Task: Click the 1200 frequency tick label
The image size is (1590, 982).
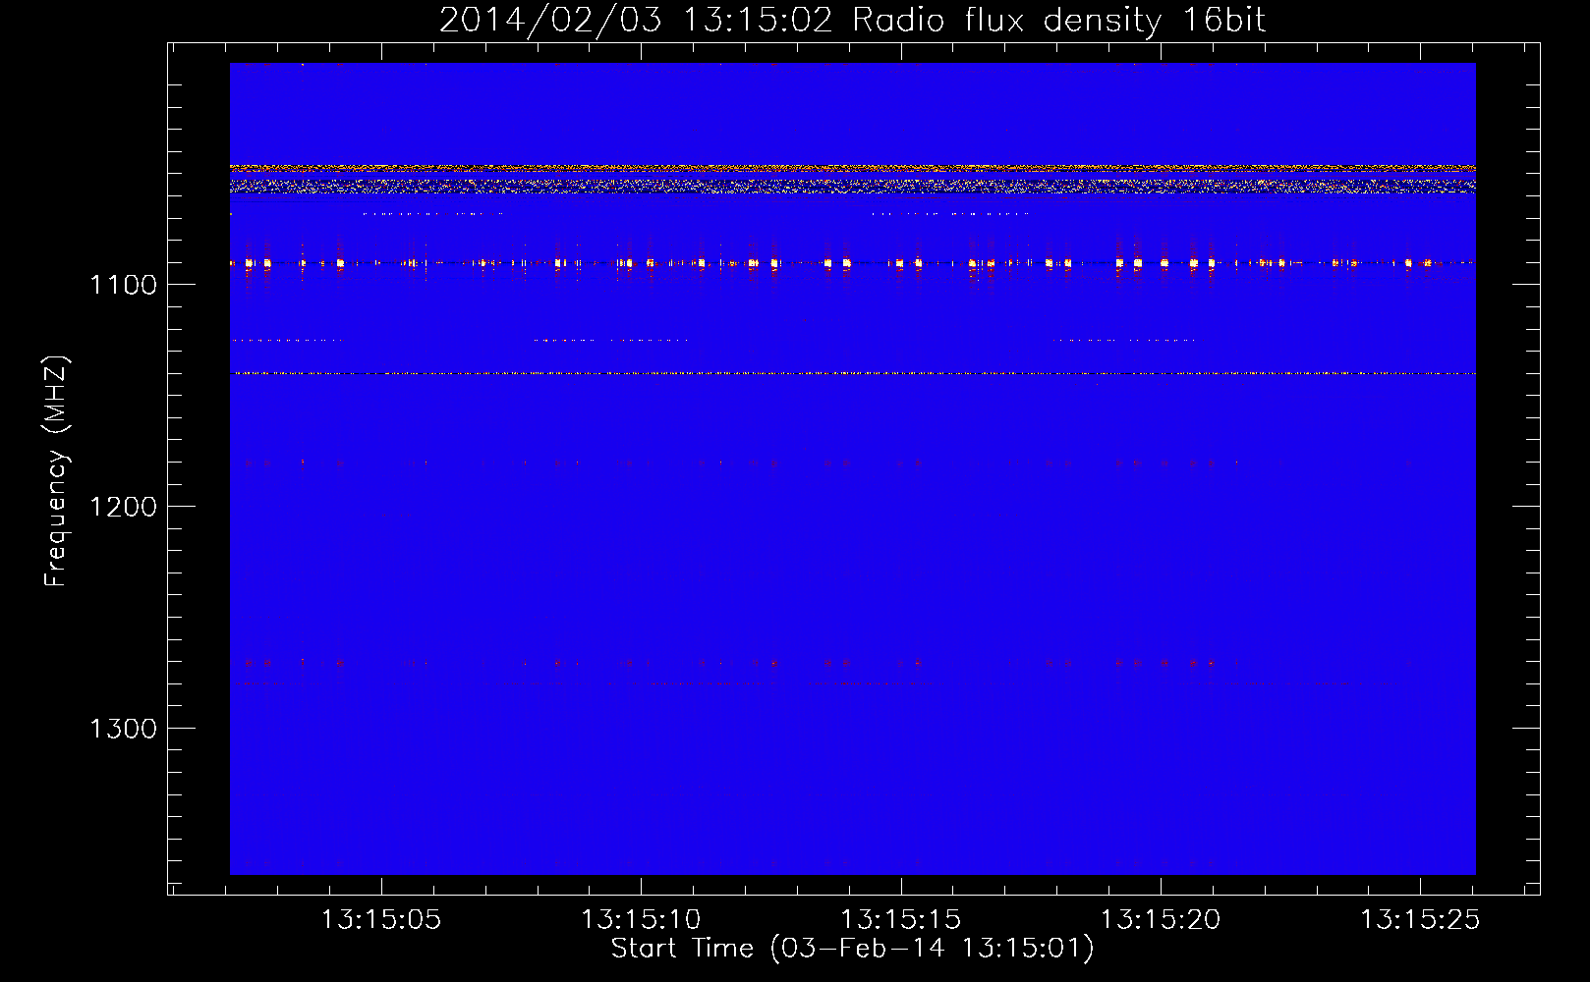Action: point(124,507)
